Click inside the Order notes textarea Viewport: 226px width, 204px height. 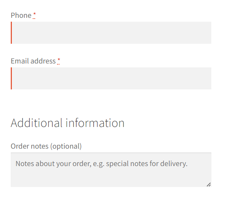(x=111, y=170)
